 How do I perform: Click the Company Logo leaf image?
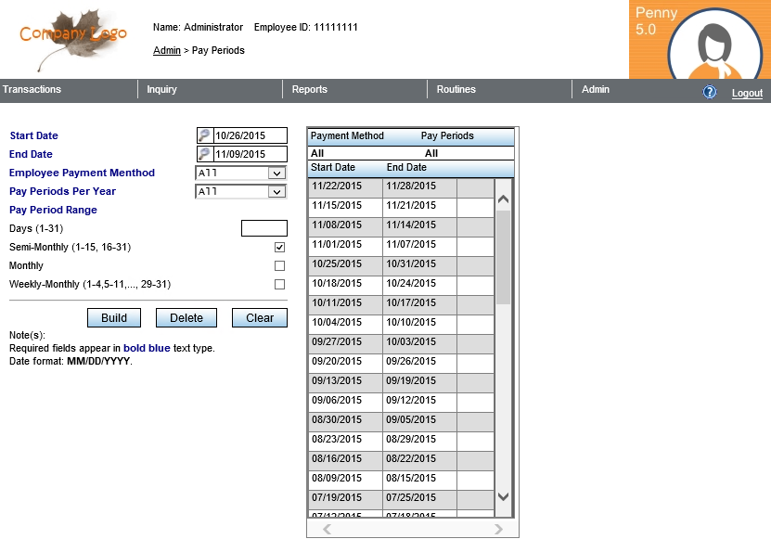point(72,39)
